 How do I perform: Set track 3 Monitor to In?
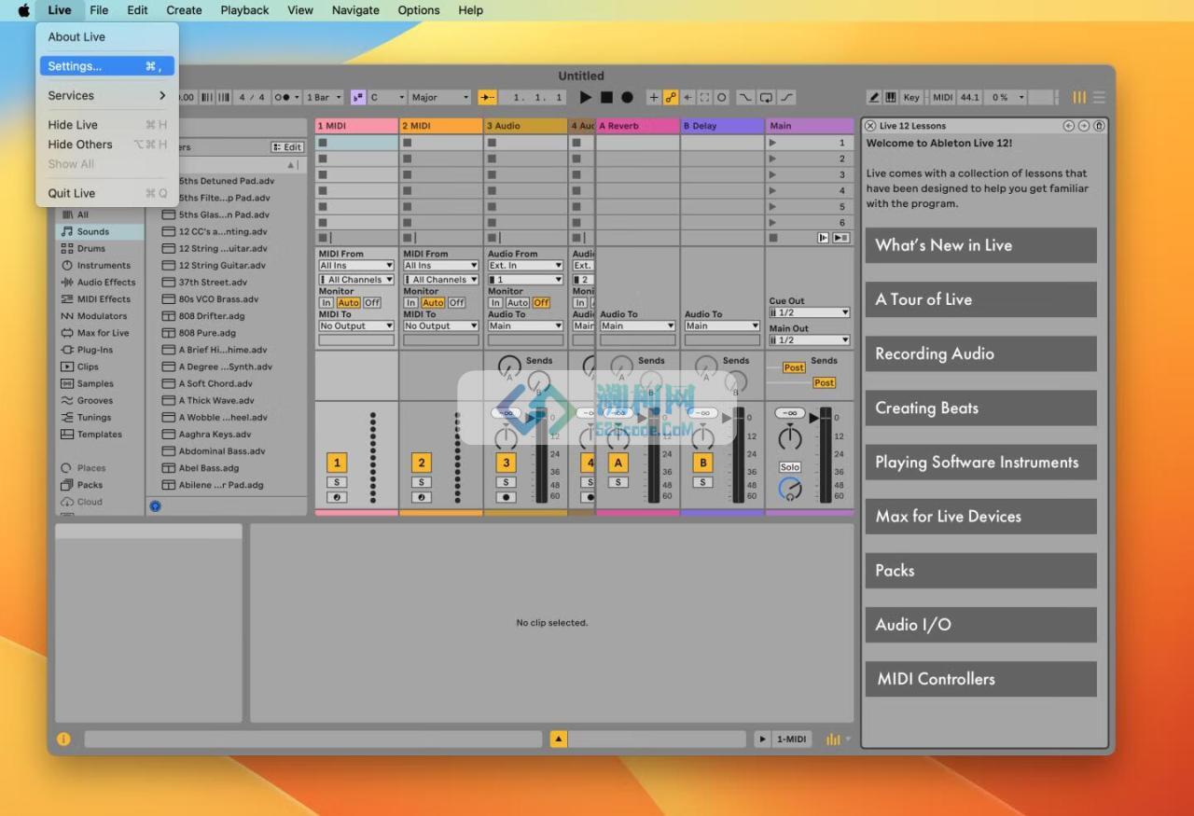495,302
